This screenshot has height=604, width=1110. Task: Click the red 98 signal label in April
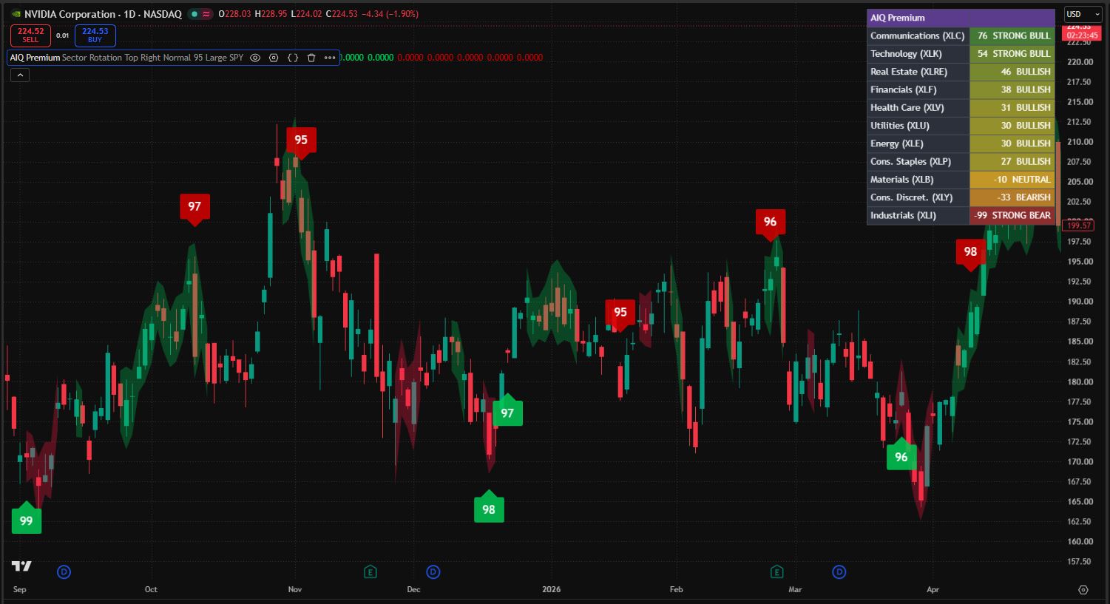[x=970, y=253]
